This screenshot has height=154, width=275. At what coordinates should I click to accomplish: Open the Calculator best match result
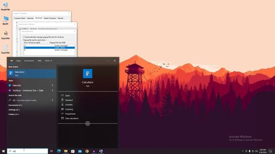tap(31, 73)
